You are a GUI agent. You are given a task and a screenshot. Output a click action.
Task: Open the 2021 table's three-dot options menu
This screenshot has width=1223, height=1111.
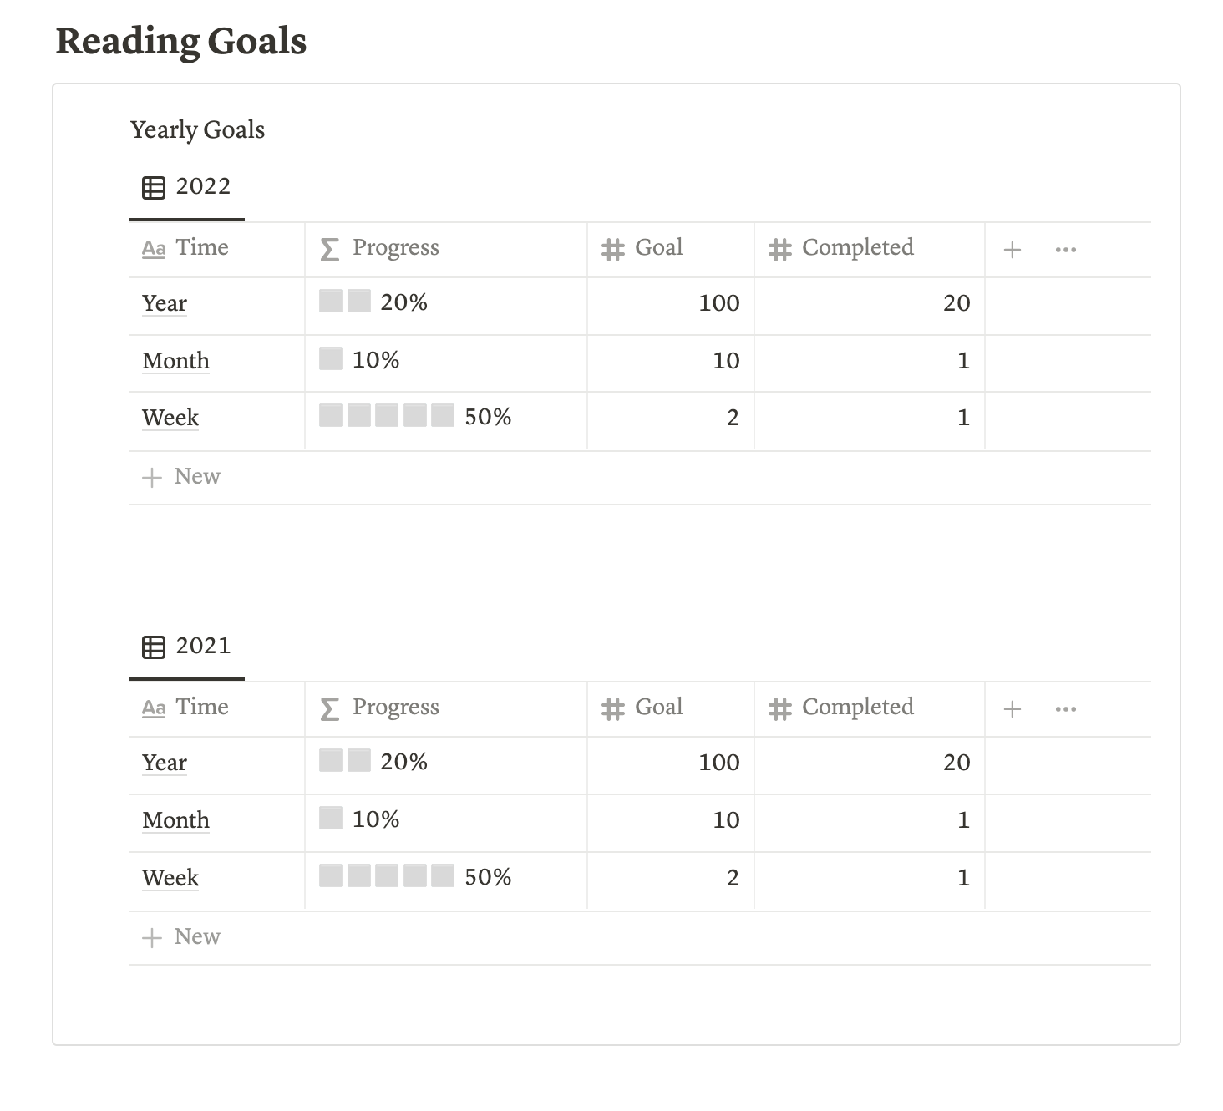click(1065, 709)
